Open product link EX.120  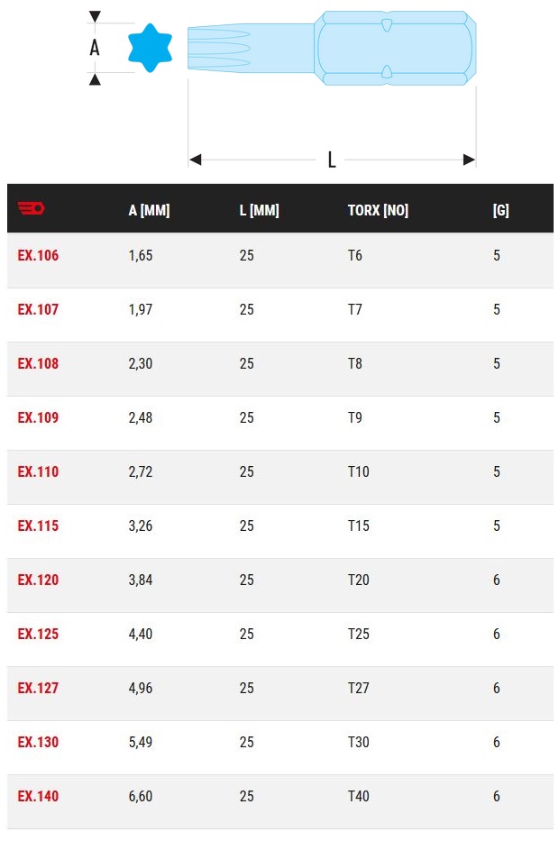pos(38,580)
